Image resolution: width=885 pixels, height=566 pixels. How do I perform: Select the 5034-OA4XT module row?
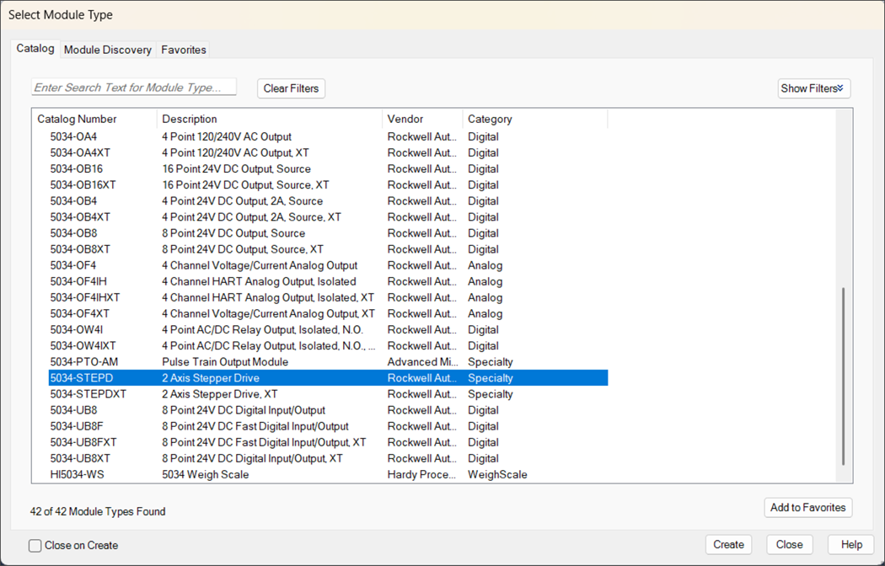[328, 152]
